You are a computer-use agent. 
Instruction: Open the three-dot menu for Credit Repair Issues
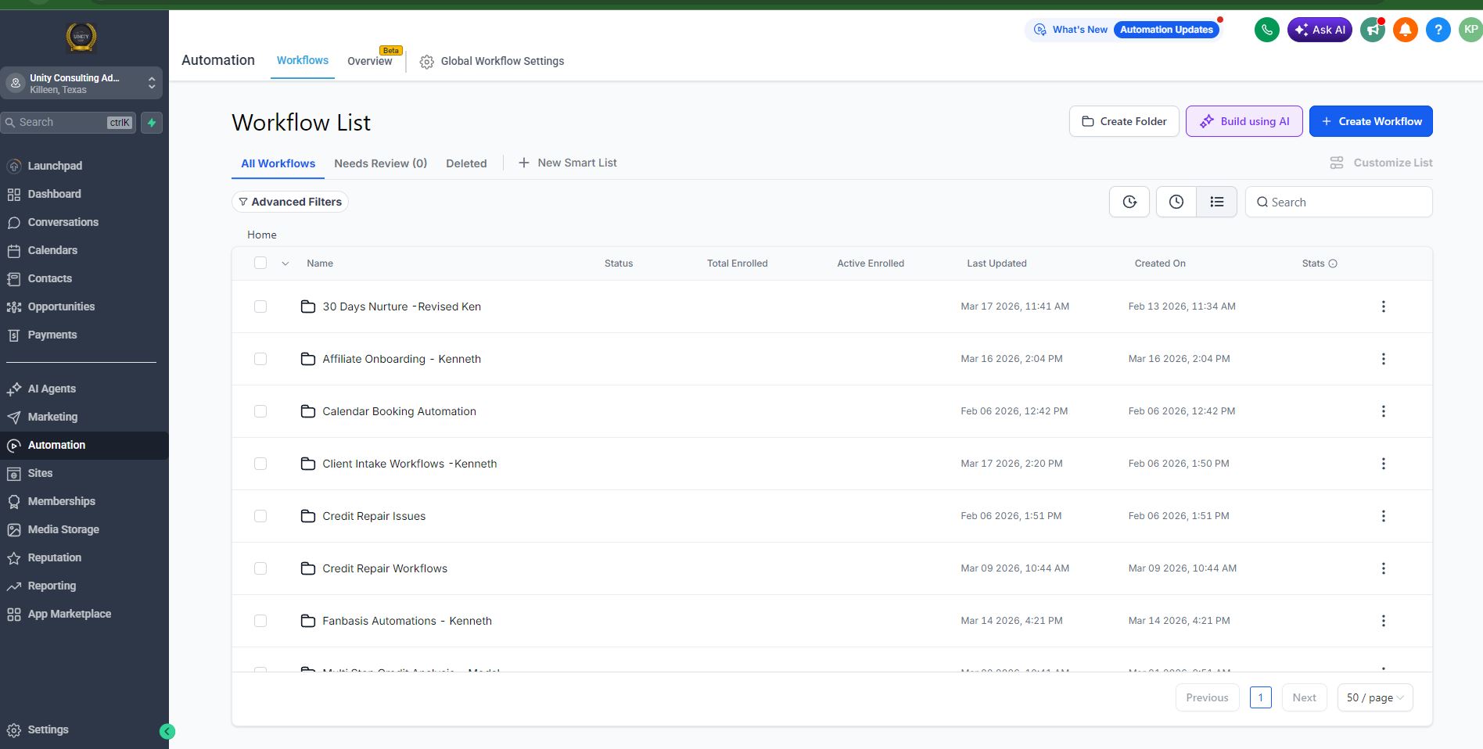(x=1384, y=516)
